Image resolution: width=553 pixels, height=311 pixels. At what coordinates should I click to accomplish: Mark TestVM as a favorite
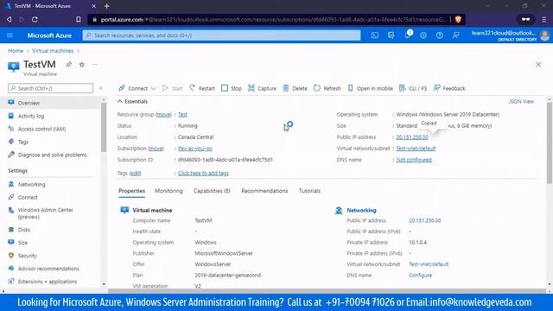[x=81, y=65]
